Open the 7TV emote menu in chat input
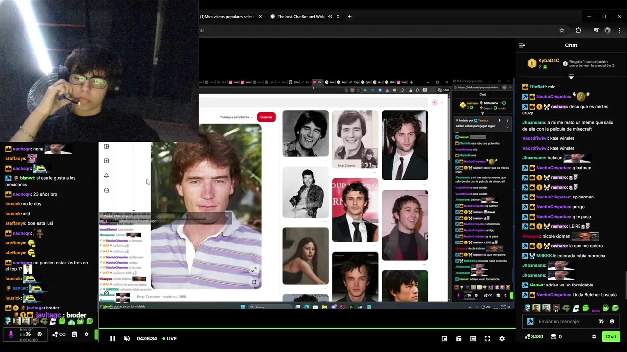The width and height of the screenshot is (627, 352). [x=601, y=321]
